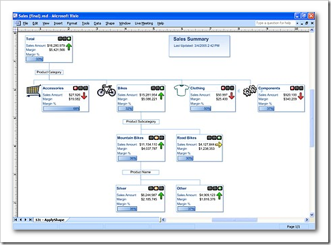Open the Format menu
331x245 pixels.
(x=72, y=23)
